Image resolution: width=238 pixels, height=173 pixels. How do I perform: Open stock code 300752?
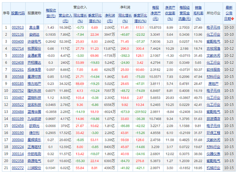18,91
